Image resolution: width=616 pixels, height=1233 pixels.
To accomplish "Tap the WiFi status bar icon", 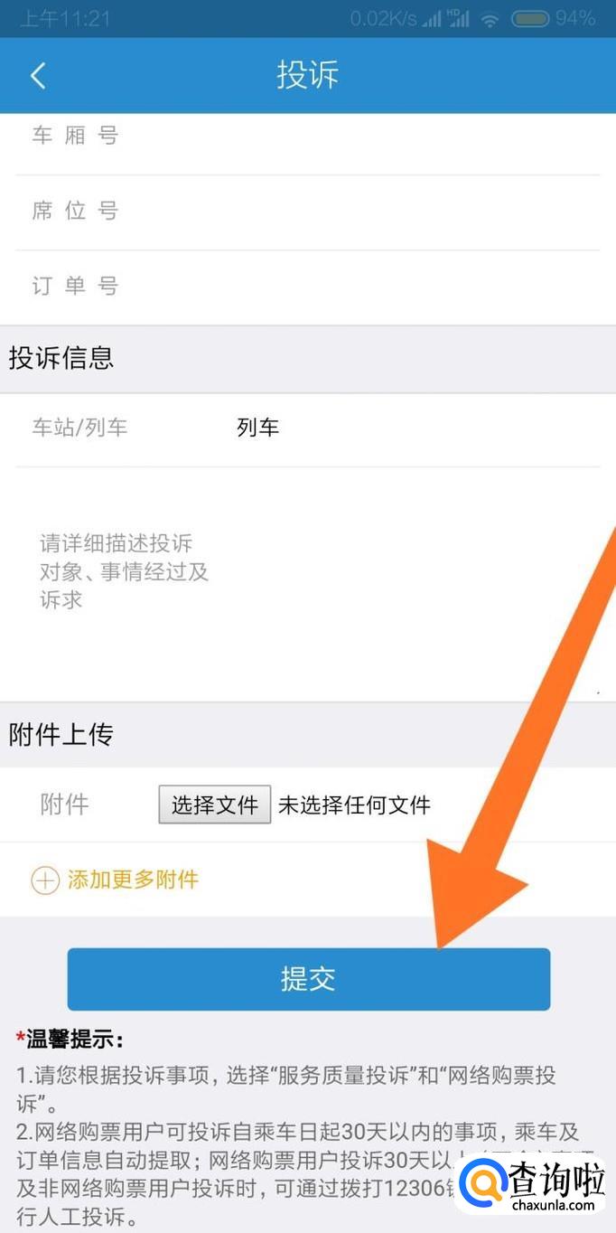I will click(x=490, y=18).
